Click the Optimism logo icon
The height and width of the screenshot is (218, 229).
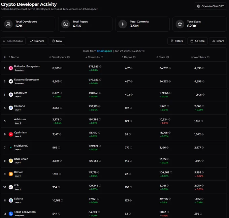11,134
